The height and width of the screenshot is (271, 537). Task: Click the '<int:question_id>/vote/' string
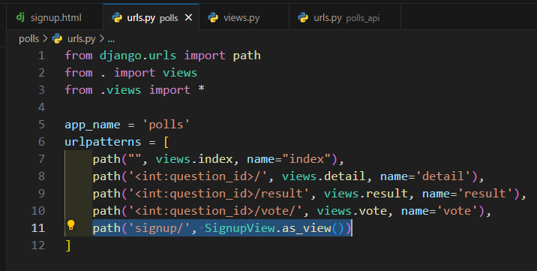click(x=215, y=211)
